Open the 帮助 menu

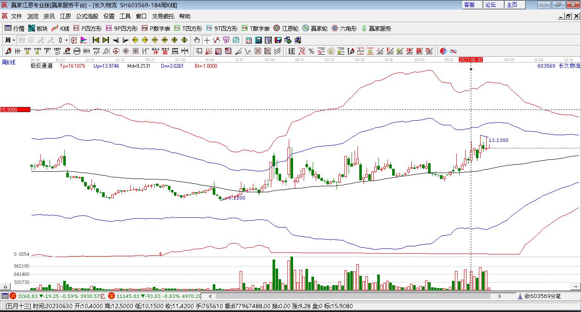point(185,16)
